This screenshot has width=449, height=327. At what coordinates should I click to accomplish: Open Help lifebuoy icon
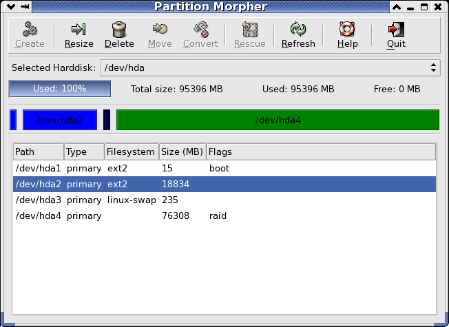(x=347, y=29)
